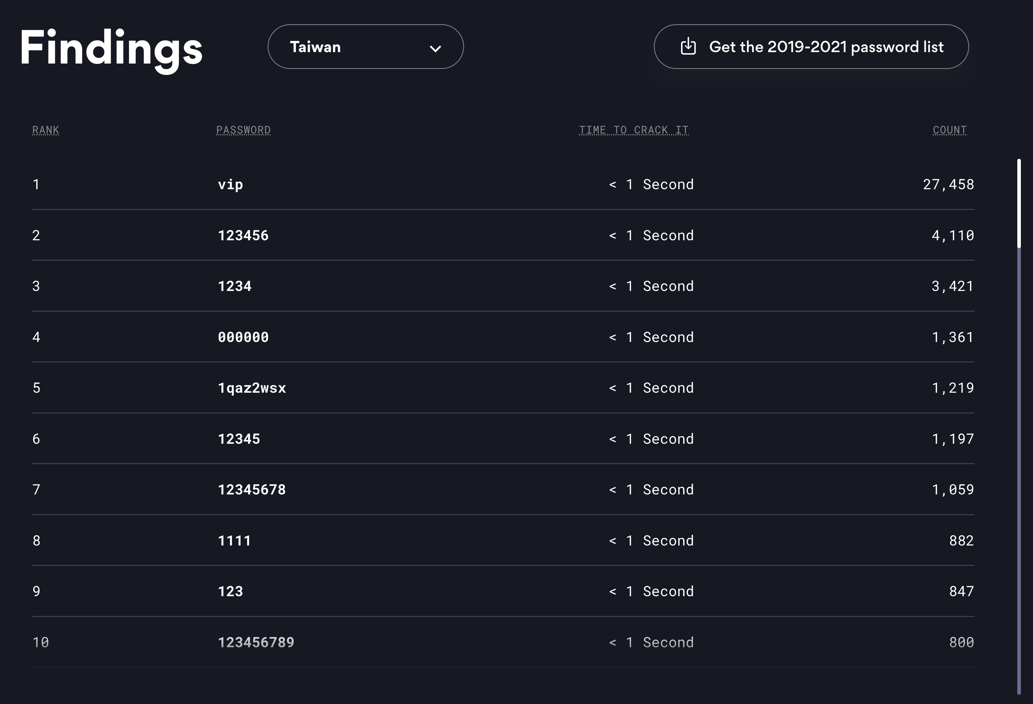Sort by the COUNT column header
This screenshot has height=704, width=1033.
point(949,130)
